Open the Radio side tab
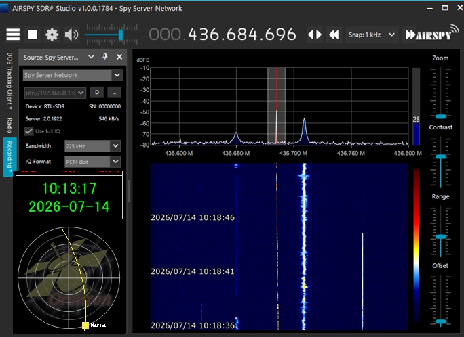The width and height of the screenshot is (464, 337). click(9, 125)
